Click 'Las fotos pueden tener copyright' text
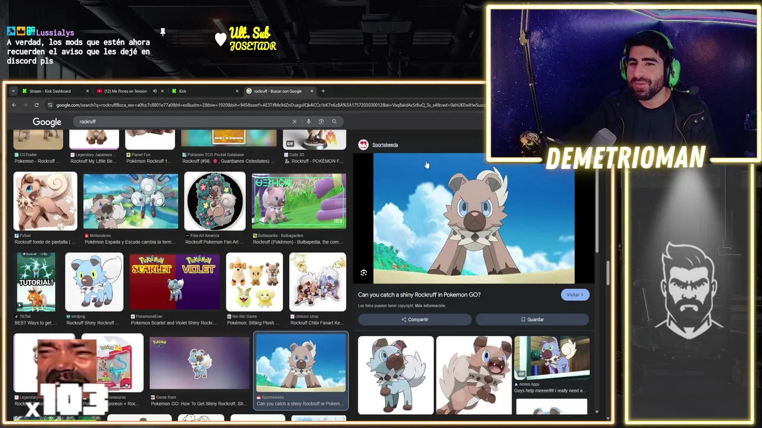Screen dimensions: 762x428 [386, 306]
